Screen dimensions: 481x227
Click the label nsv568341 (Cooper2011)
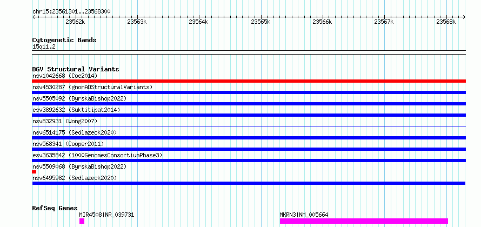68,144
